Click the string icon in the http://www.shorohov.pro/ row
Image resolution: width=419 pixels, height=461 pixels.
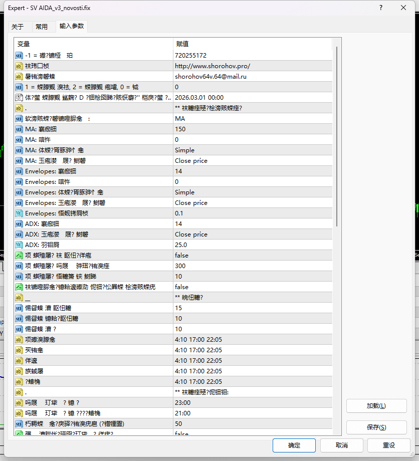(19, 66)
